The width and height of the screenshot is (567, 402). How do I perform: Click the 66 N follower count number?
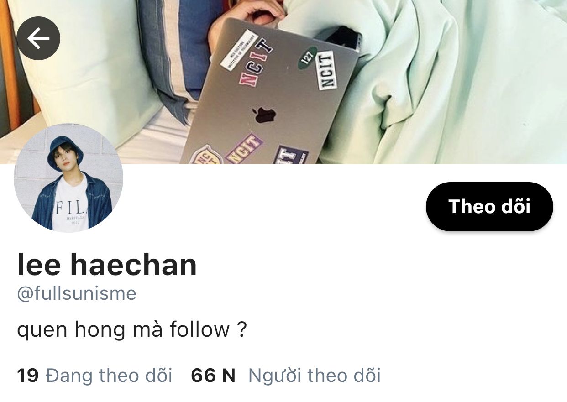click(213, 376)
